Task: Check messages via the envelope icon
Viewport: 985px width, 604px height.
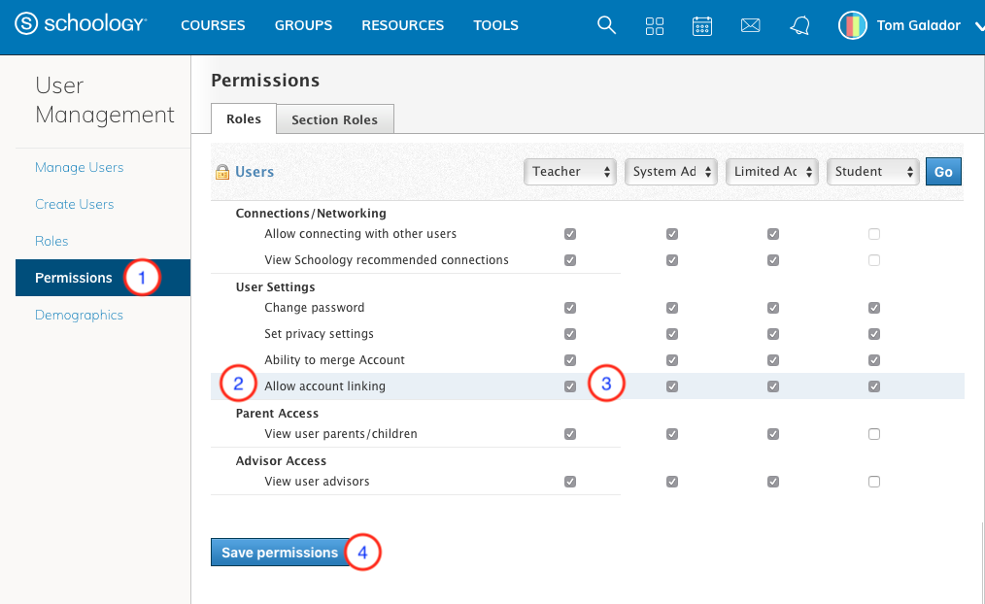Action: coord(750,25)
